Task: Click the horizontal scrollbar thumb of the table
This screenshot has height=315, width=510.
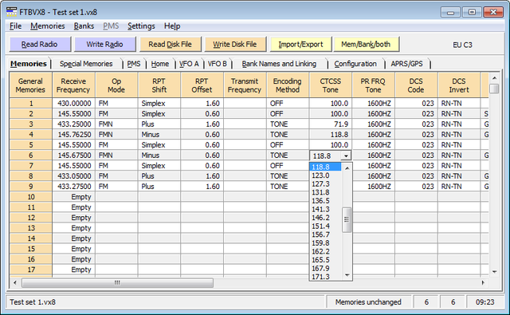Action: pos(117,282)
